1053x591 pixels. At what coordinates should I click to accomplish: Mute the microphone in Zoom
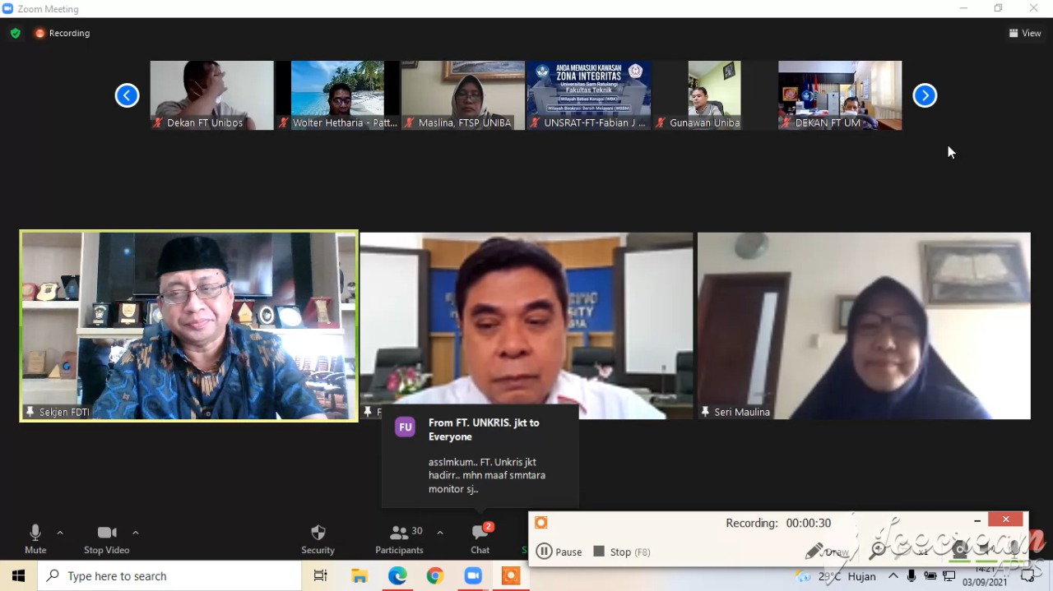[x=35, y=538]
